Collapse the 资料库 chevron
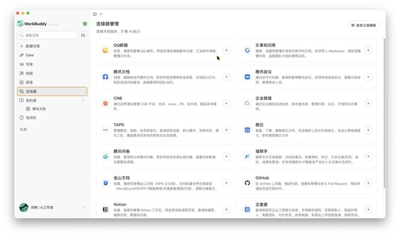The height and width of the screenshot is (237, 400). 83,100
